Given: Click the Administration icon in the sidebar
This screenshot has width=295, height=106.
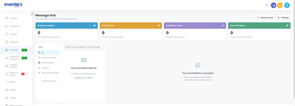Looking at the screenshot, I should [7, 105].
